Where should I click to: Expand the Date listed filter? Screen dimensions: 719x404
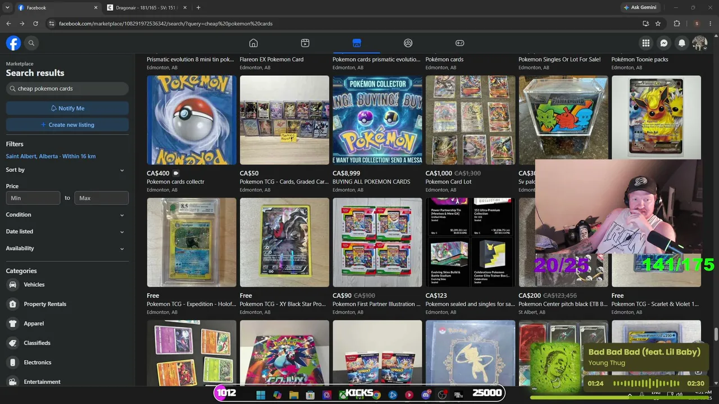[67, 232]
